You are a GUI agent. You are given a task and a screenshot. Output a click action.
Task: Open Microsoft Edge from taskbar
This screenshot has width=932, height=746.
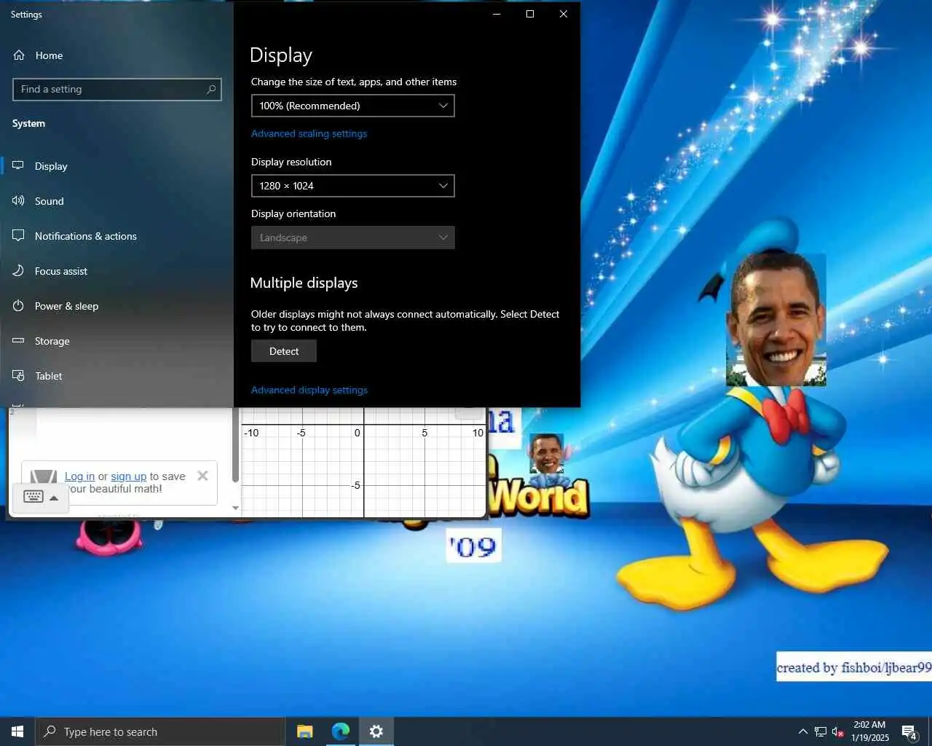pos(340,731)
